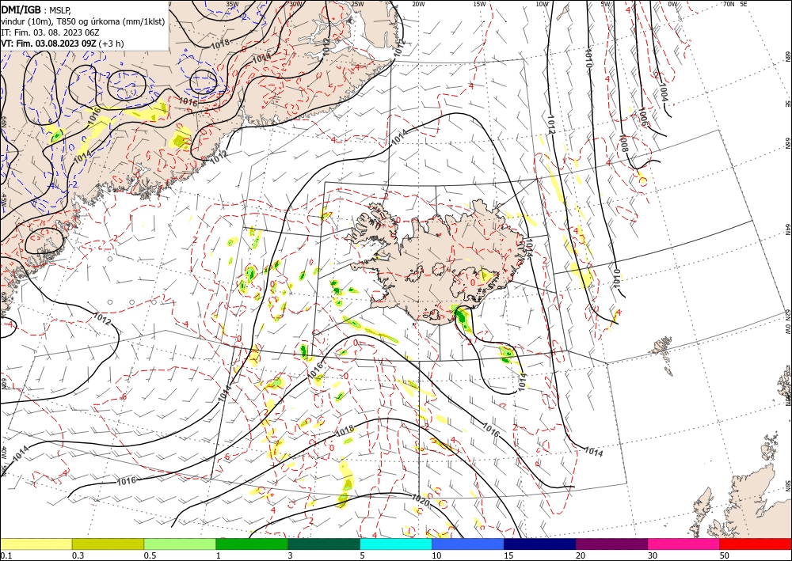Screen dimensions: 792x561
Task: Click the '1018' isobar label south of Iceland
Action: (x=345, y=431)
